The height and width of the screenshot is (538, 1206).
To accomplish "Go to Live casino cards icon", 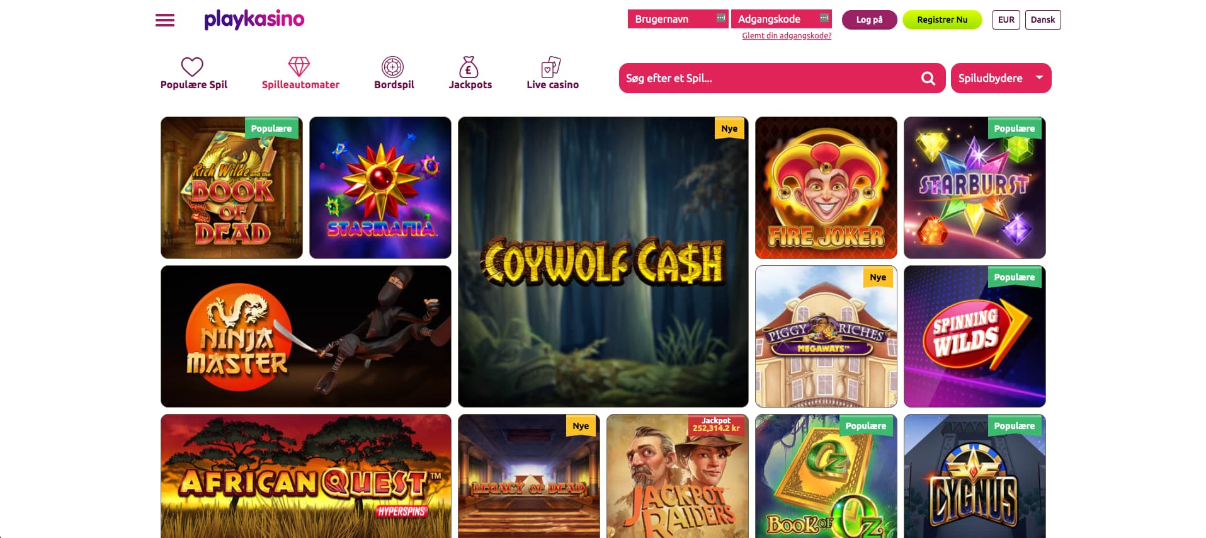I will pyautogui.click(x=551, y=66).
